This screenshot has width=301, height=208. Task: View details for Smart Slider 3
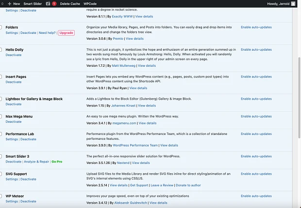pyautogui.click(x=141, y=163)
